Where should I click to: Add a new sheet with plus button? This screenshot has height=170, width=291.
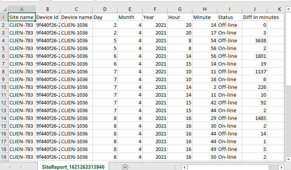[125, 167]
